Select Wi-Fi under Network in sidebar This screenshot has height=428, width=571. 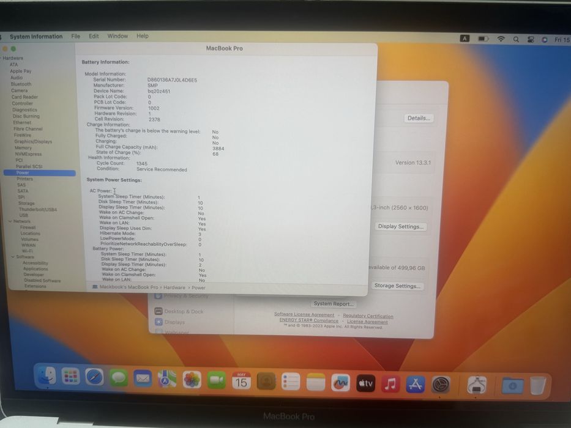click(x=27, y=251)
